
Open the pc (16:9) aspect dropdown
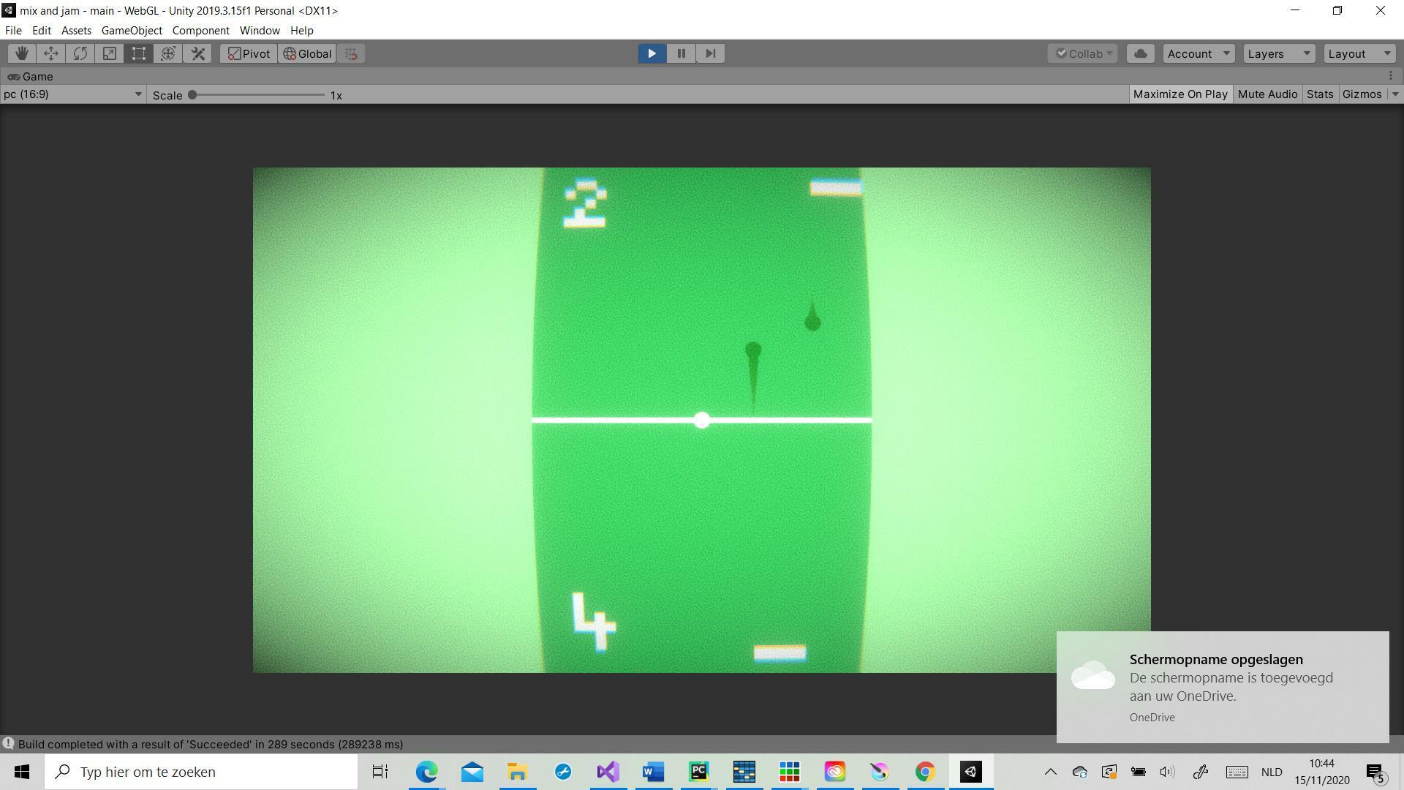72,94
